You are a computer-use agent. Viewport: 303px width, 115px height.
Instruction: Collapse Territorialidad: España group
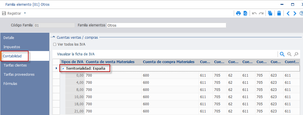63,69
